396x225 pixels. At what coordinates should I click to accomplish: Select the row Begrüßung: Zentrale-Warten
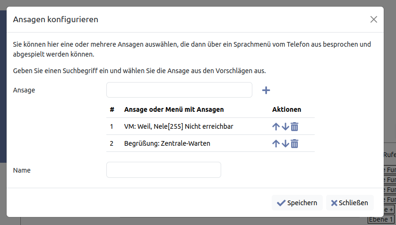point(167,143)
